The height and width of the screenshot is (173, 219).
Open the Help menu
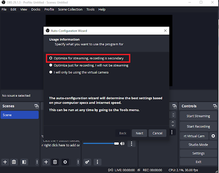click(102, 9)
